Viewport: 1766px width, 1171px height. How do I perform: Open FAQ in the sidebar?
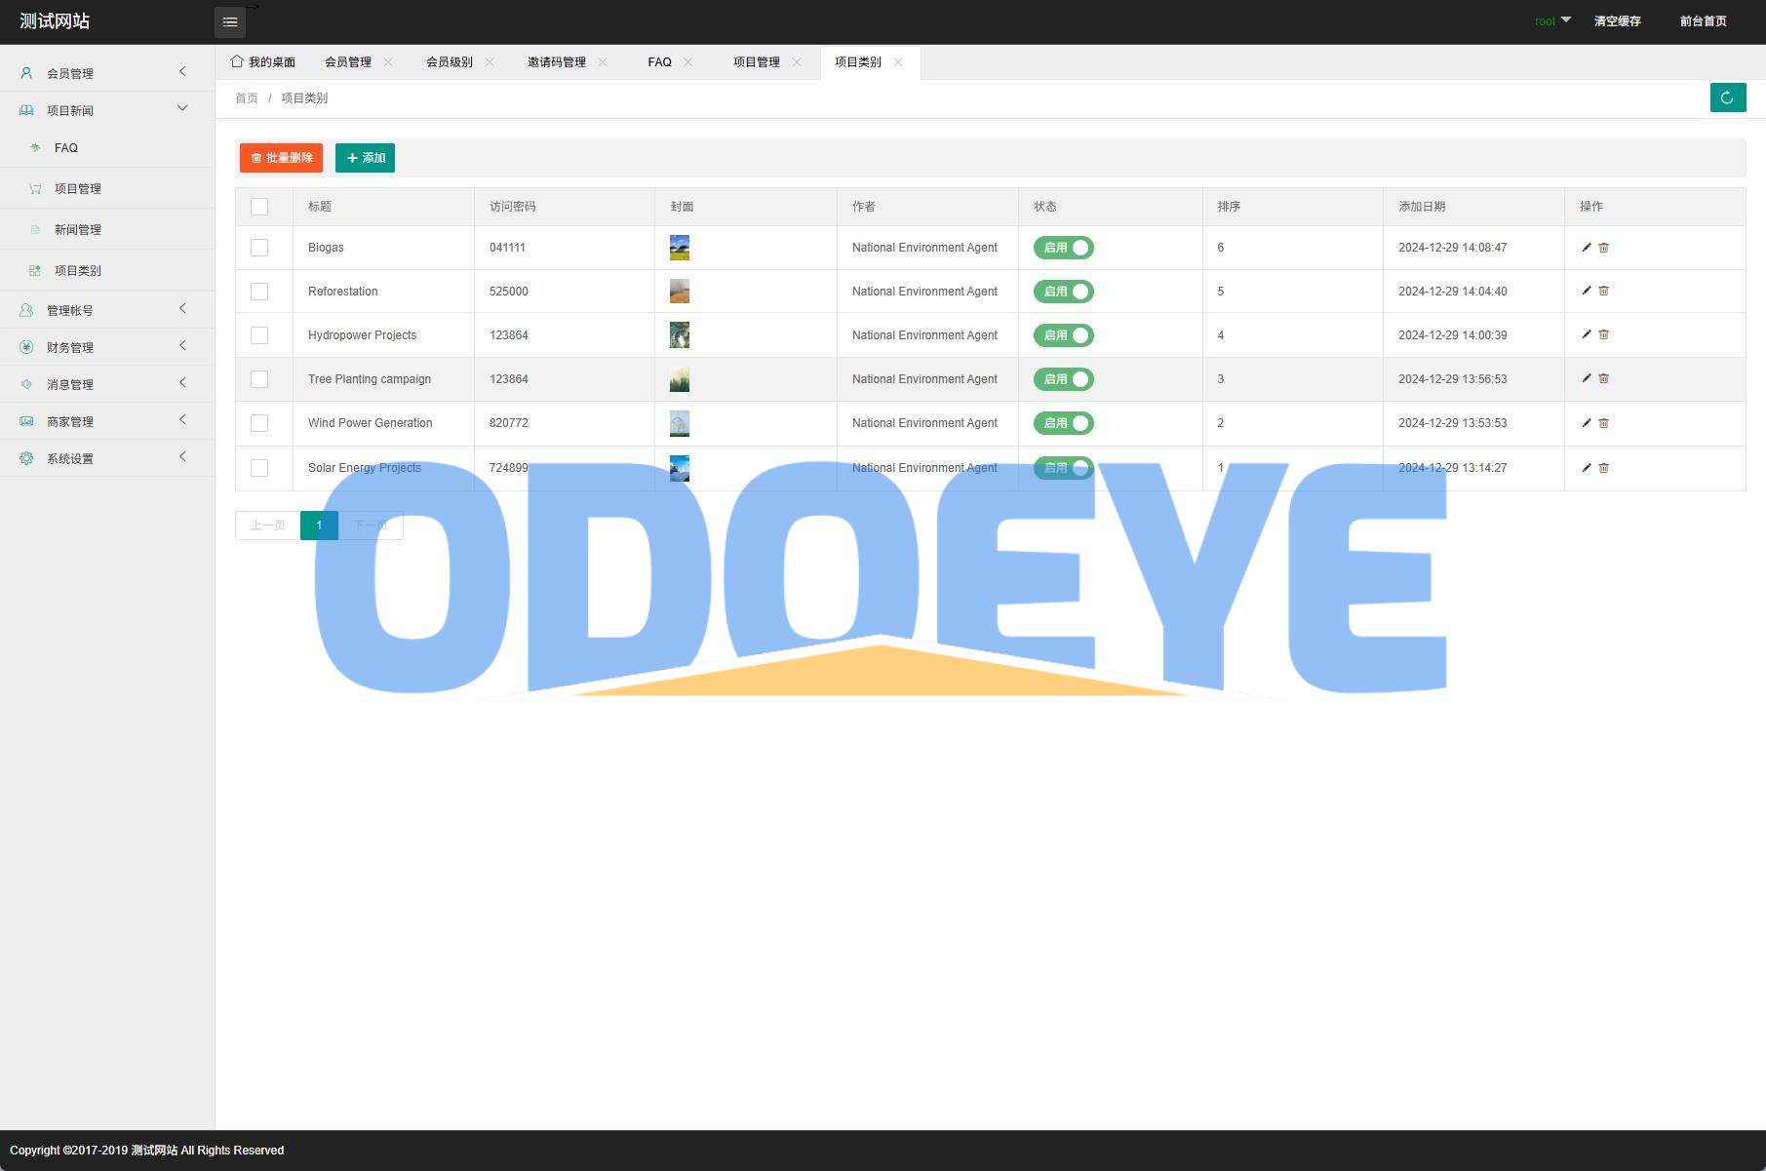click(66, 148)
